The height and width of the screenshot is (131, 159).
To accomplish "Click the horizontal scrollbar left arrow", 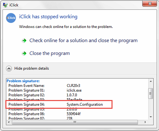I will pyautogui.click(x=9, y=122).
